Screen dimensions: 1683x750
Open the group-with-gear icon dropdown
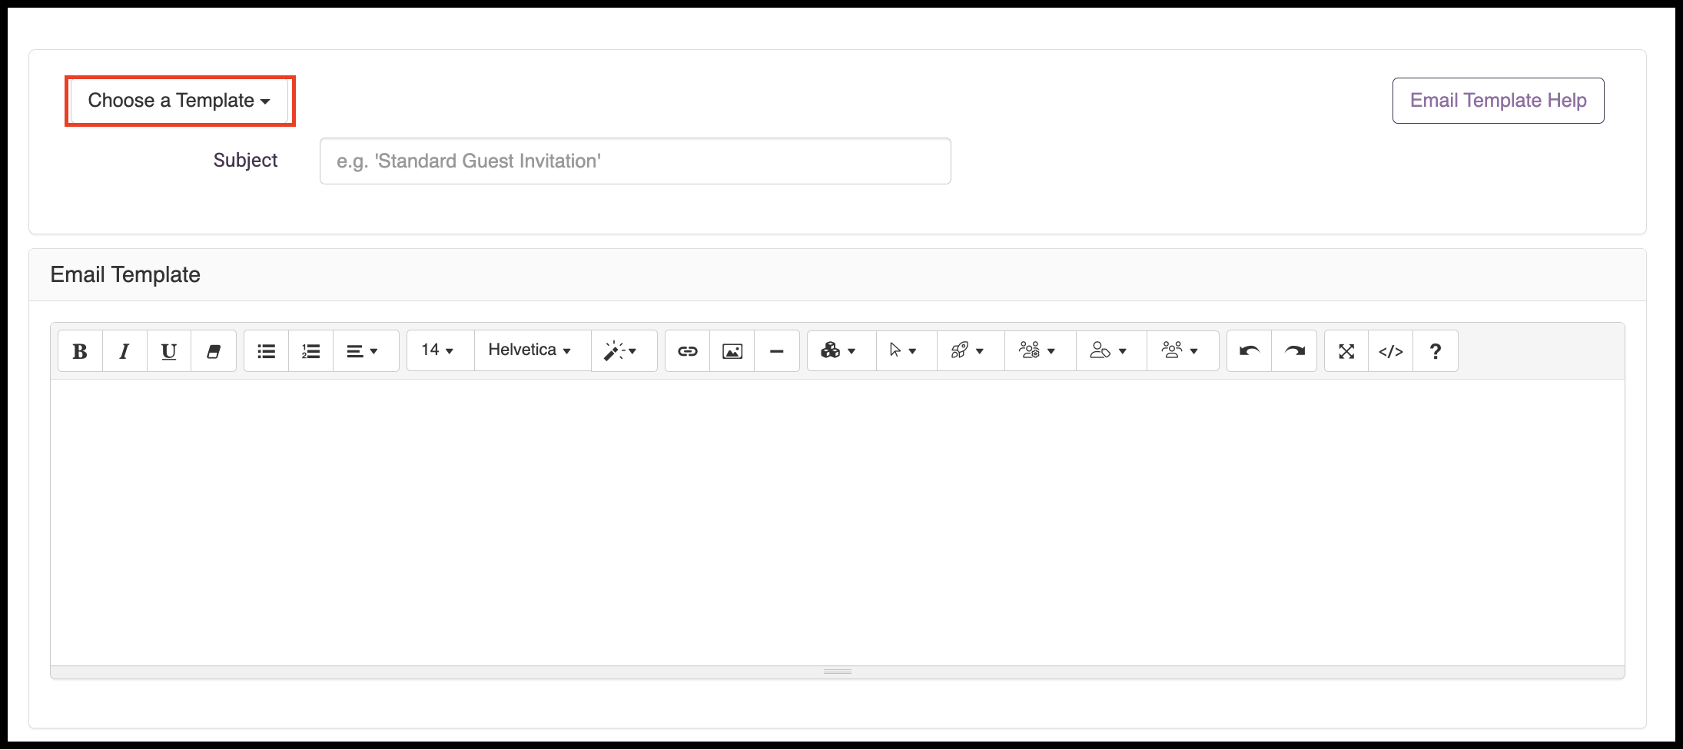pyautogui.click(x=1041, y=351)
